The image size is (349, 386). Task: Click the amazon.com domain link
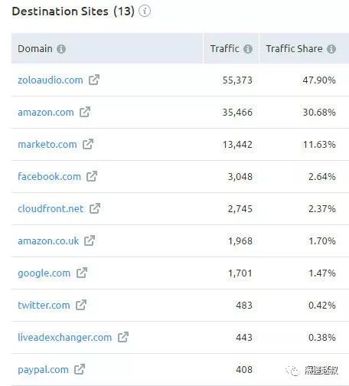46,113
